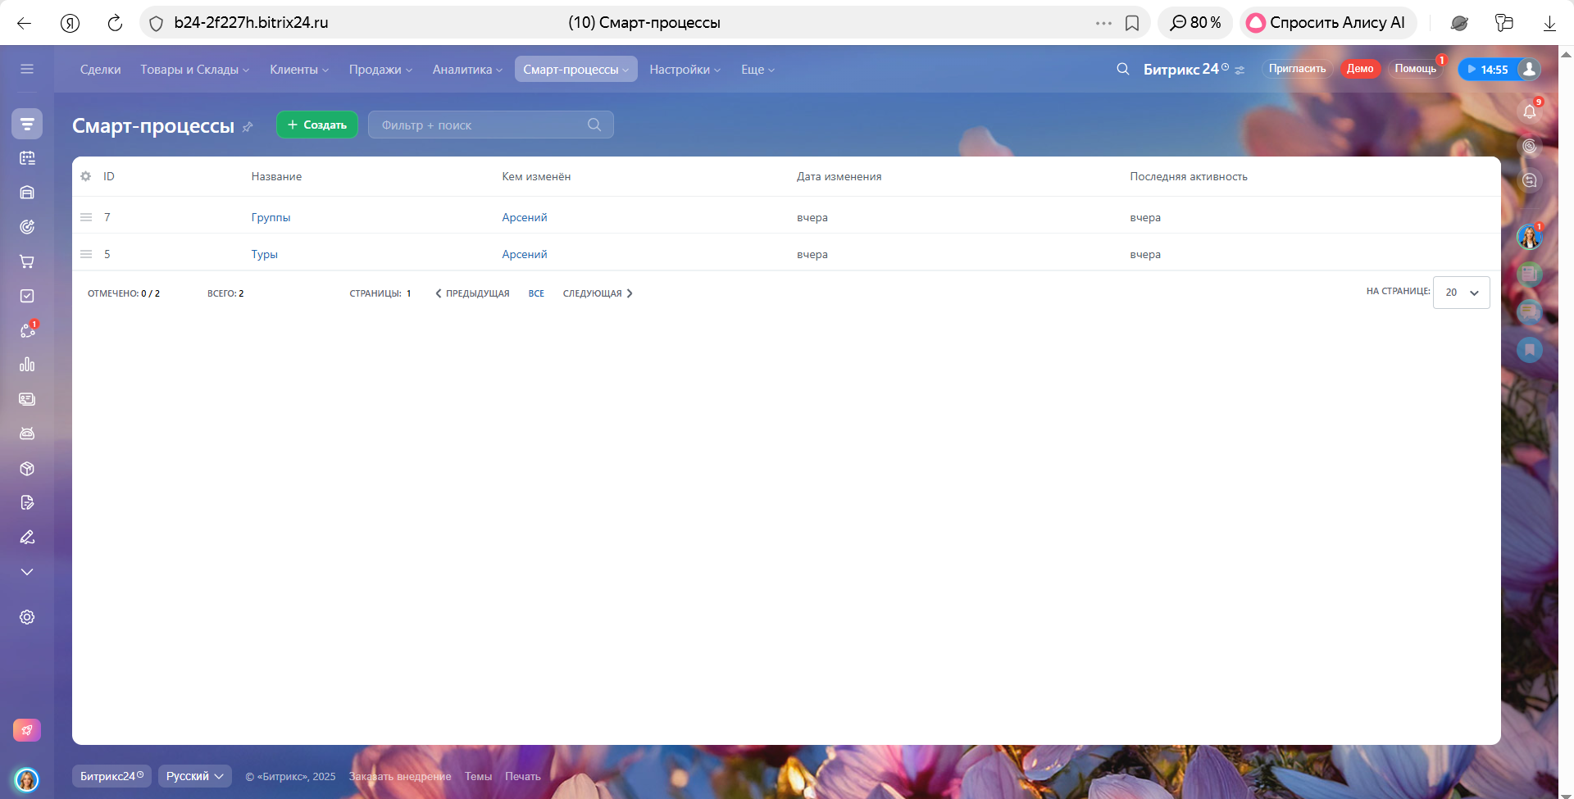Open row menu handle for Группы row
The image size is (1574, 799).
[x=86, y=217]
